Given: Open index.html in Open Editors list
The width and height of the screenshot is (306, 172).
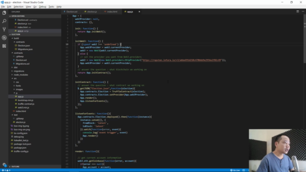Looking at the screenshot, I should click(x=35, y=27).
